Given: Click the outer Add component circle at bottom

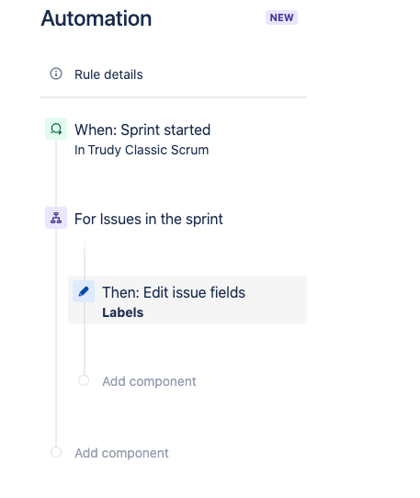Looking at the screenshot, I should point(56,452).
